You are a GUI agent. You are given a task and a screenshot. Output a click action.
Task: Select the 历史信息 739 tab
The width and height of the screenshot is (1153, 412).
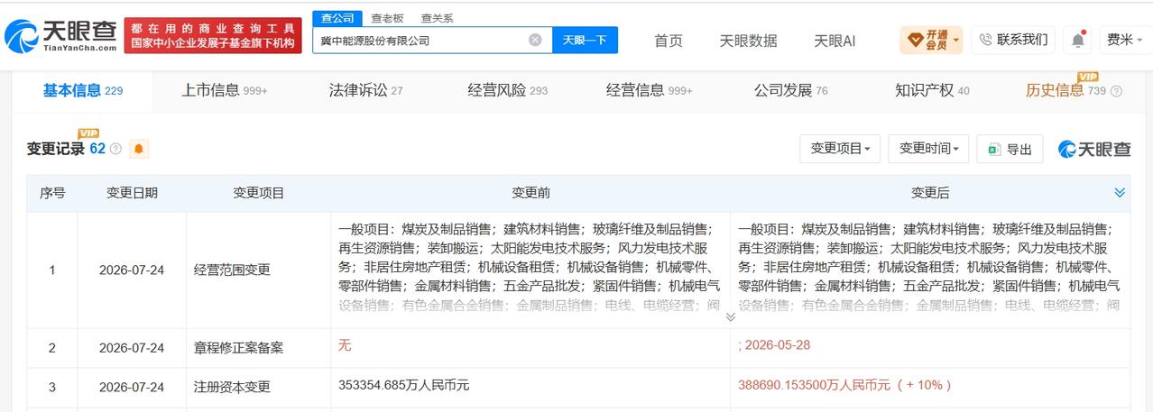click(1065, 90)
